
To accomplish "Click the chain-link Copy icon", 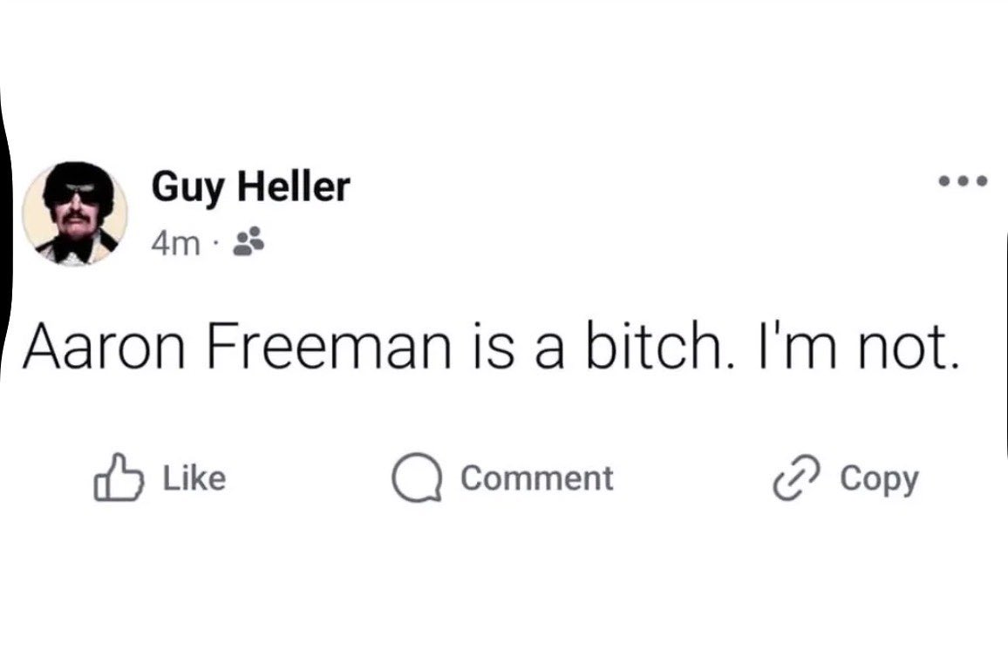I will pos(796,477).
